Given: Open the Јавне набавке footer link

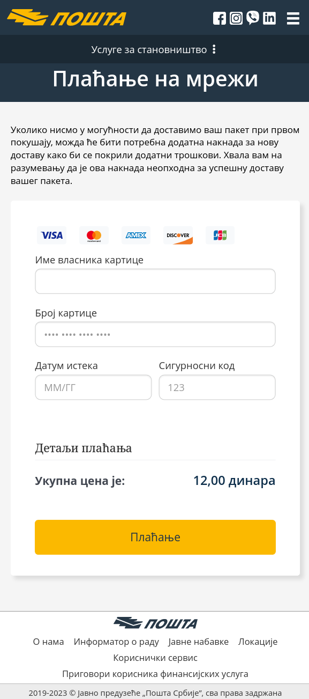Looking at the screenshot, I should (199, 642).
